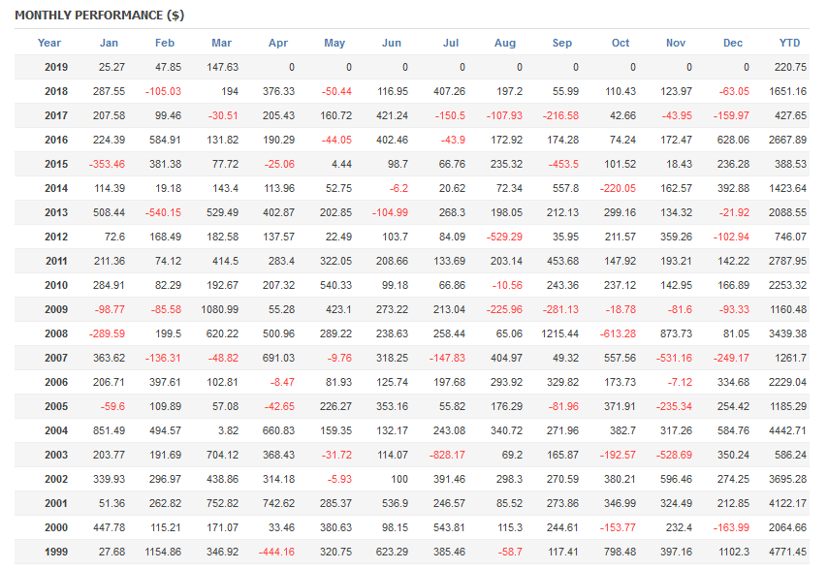828x570 pixels.
Task: Click the Year column header
Action: 49,43
